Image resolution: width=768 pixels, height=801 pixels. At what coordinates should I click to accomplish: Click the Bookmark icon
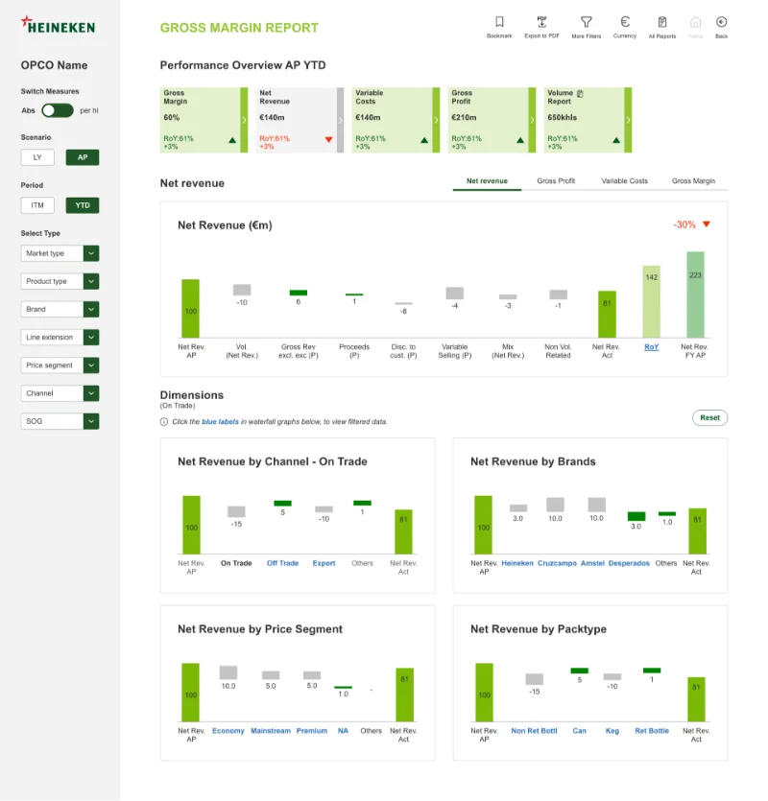499,22
